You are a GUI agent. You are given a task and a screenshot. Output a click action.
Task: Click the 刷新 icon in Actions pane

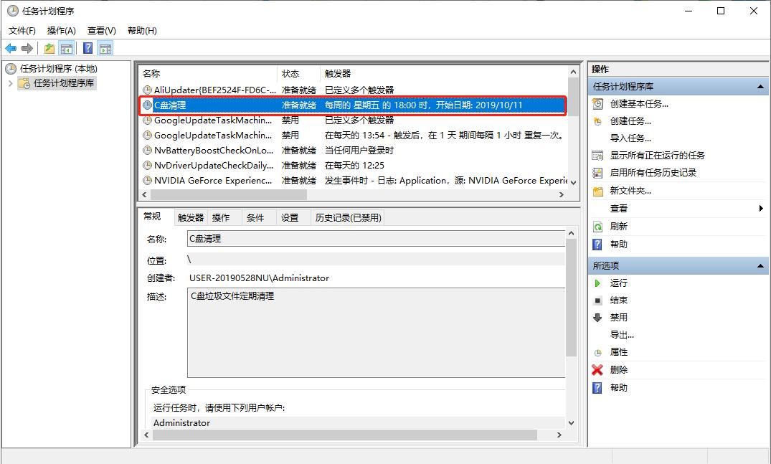(x=598, y=226)
